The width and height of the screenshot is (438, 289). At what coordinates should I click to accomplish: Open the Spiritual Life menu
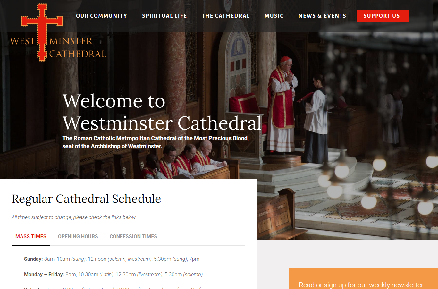tap(164, 16)
